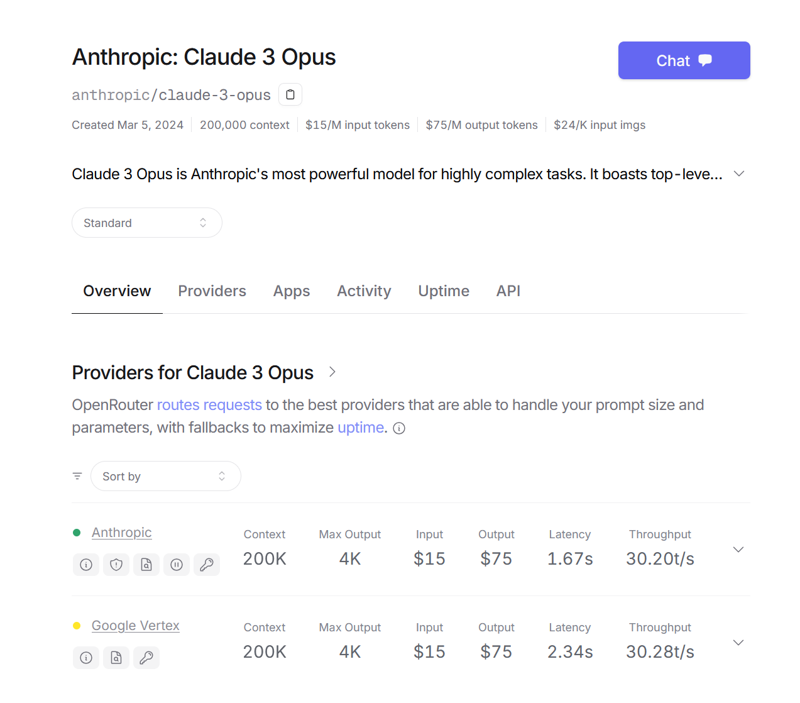This screenshot has width=800, height=703.
Task: Click the 4K max output value for Google Vertex
Action: [350, 651]
